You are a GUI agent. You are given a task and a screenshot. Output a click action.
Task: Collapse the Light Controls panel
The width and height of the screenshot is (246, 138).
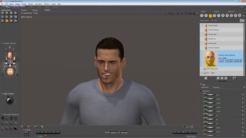[x=2, y=94]
